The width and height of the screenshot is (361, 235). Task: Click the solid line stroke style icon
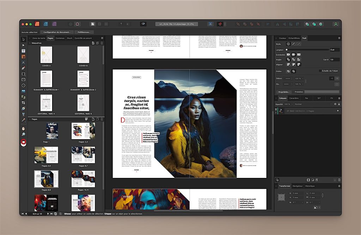(x=293, y=44)
